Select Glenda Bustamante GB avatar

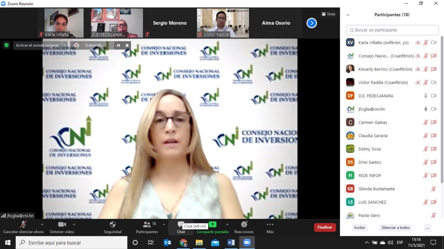(x=350, y=189)
